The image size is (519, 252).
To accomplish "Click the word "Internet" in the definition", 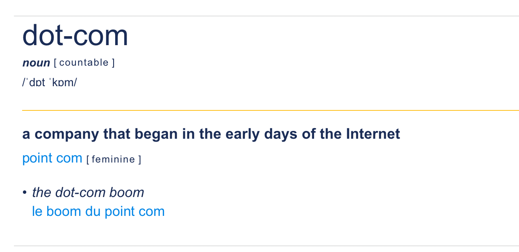I will 373,134.
